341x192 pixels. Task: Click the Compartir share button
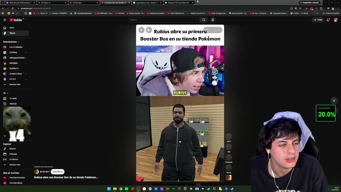tap(229, 157)
